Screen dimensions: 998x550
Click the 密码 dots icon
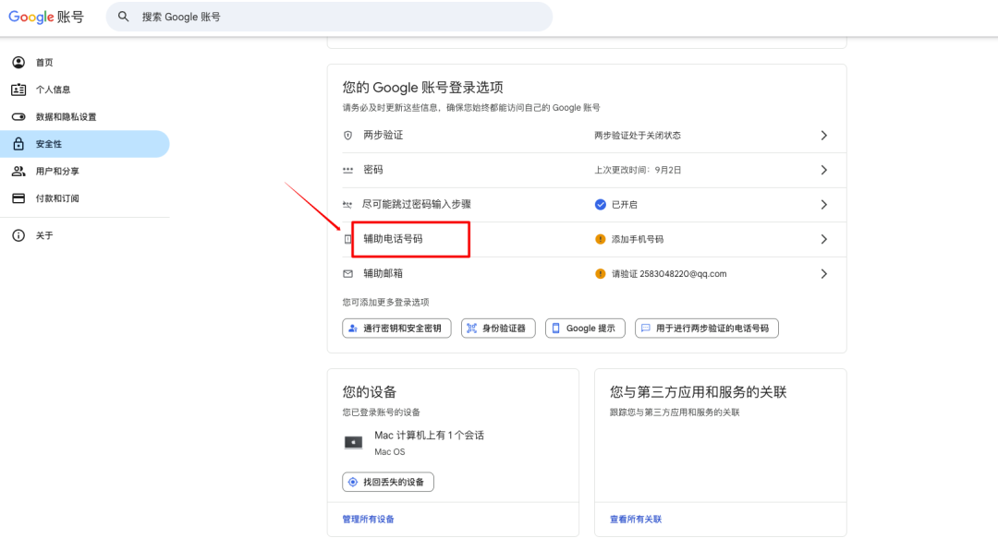[x=347, y=170]
